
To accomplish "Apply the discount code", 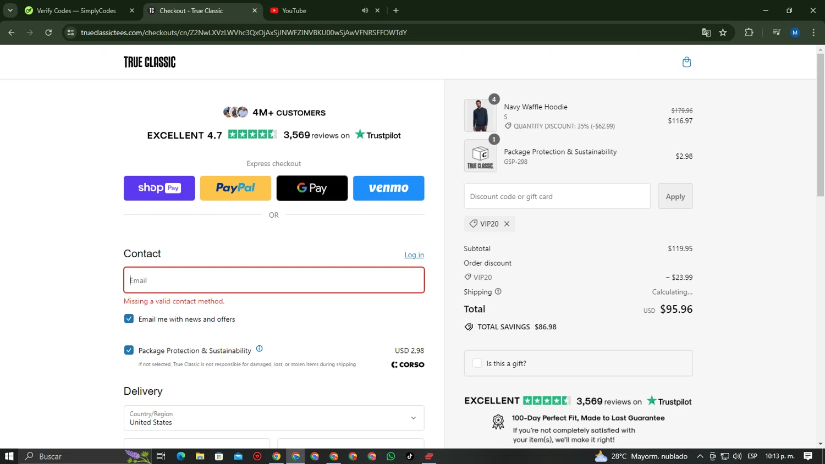I will (675, 196).
